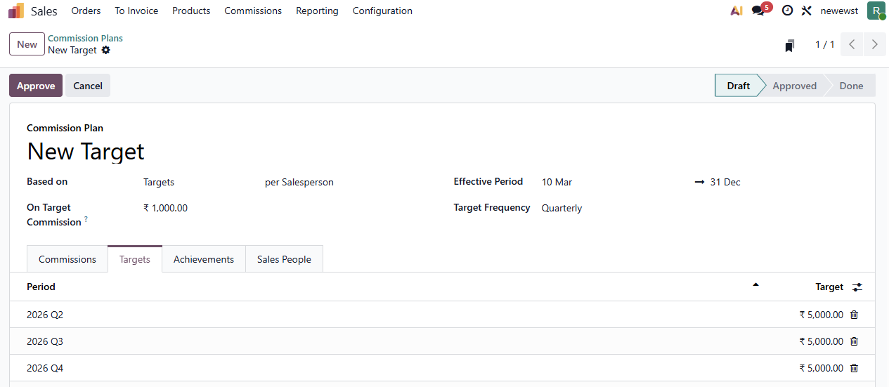This screenshot has width=889, height=387.
Task: Click the Sales app name
Action: pos(44,11)
